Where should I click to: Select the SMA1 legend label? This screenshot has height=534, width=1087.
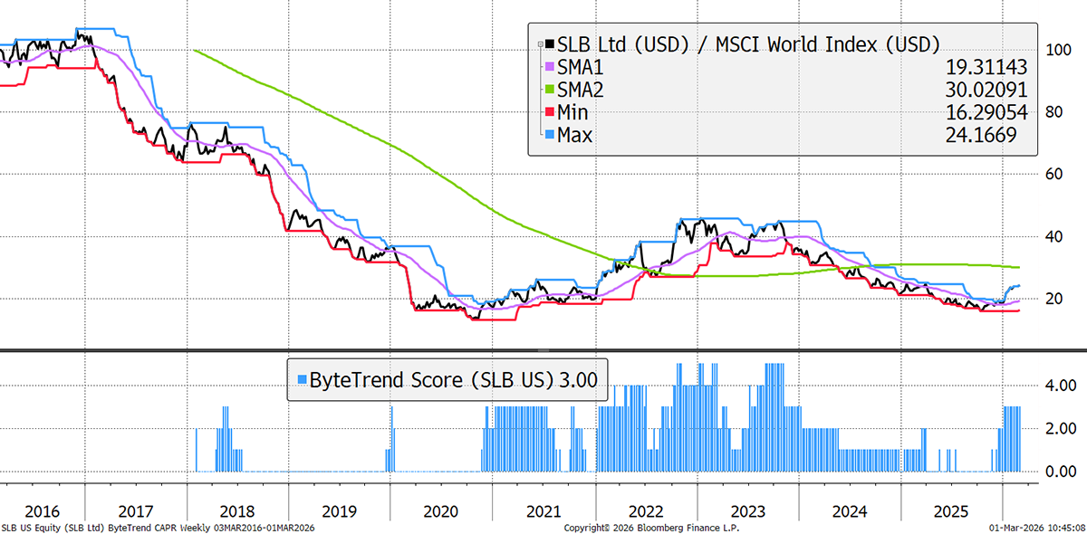pos(580,67)
